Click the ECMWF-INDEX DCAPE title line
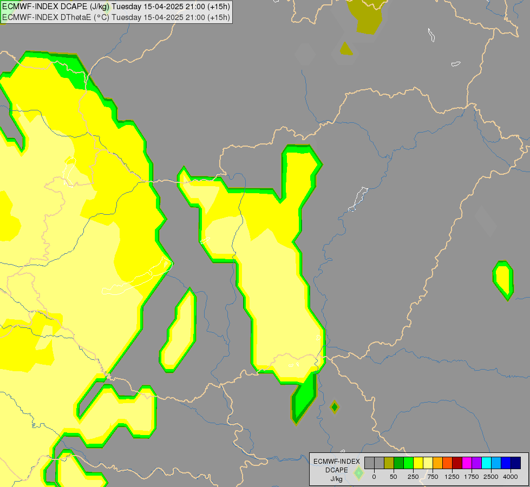The width and height of the screenshot is (530, 487). 116,6
